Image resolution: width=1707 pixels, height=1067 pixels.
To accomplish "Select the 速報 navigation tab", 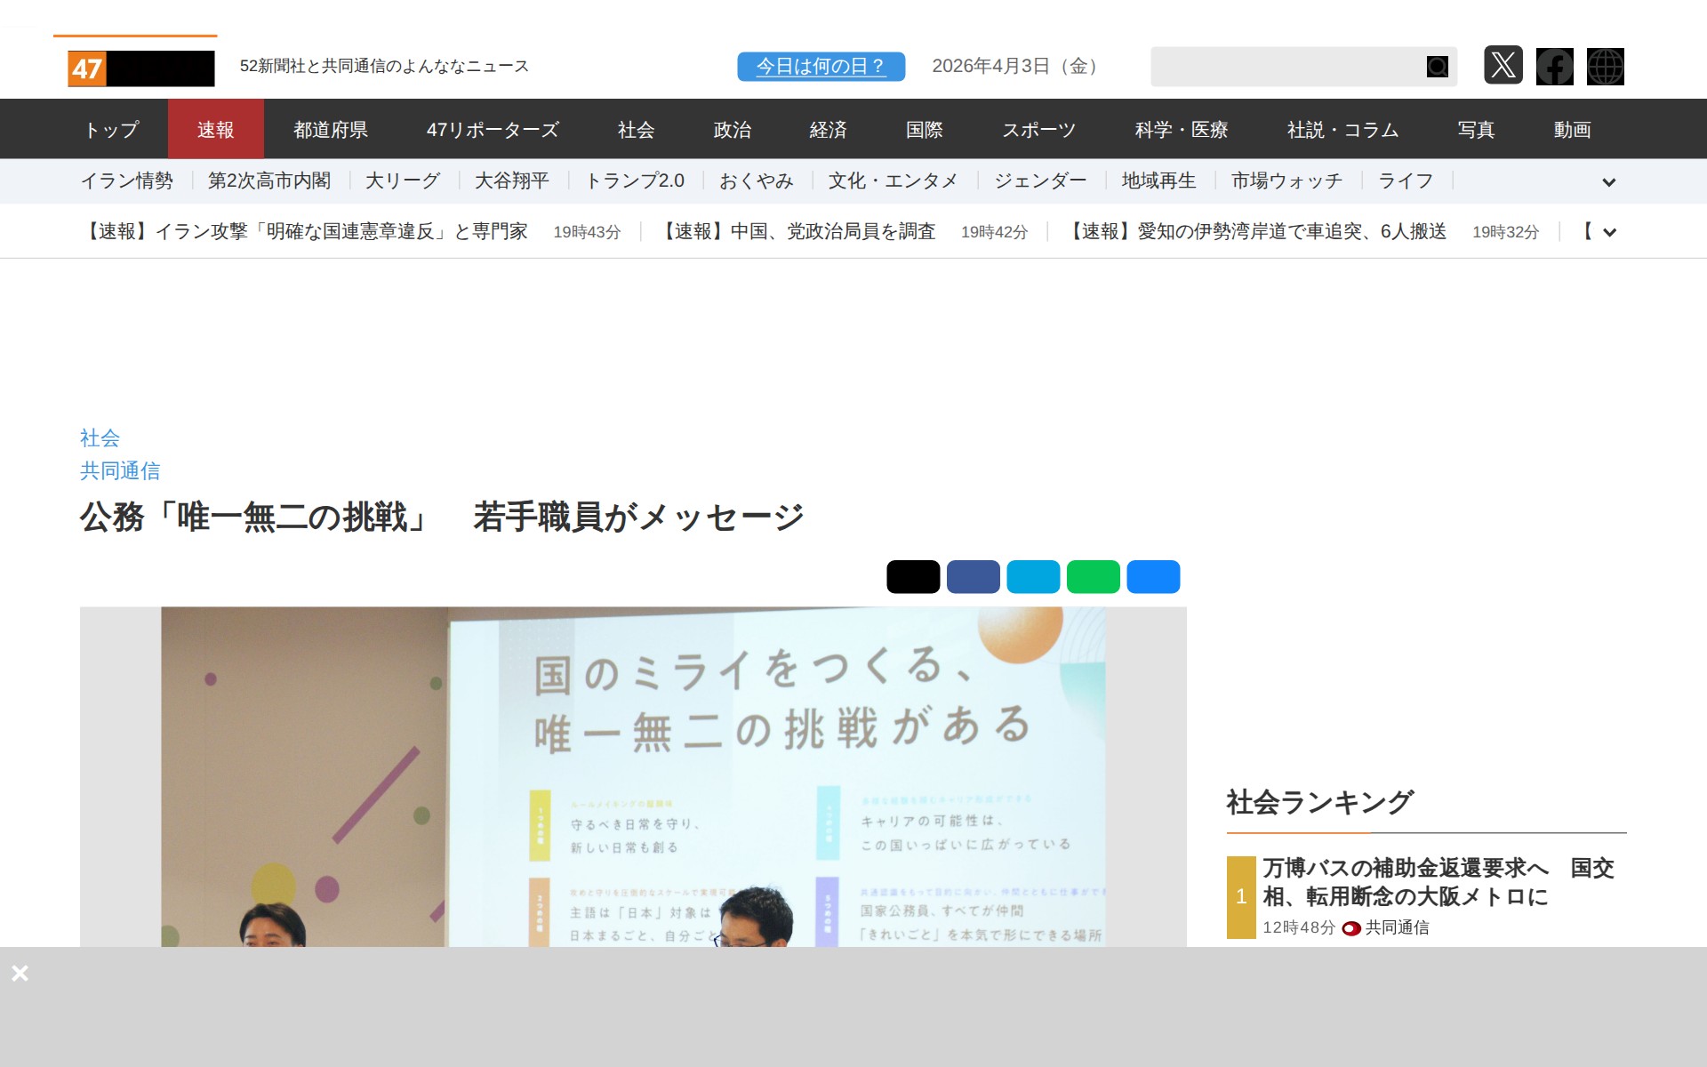I will click(x=215, y=130).
